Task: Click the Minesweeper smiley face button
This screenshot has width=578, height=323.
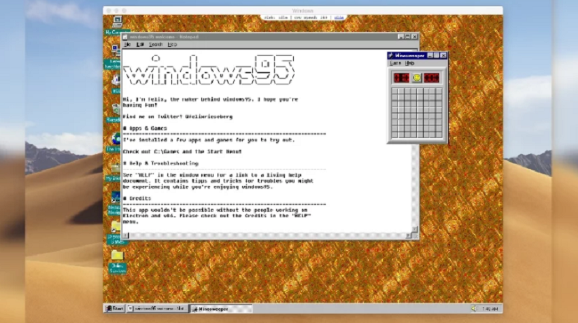Action: point(417,78)
